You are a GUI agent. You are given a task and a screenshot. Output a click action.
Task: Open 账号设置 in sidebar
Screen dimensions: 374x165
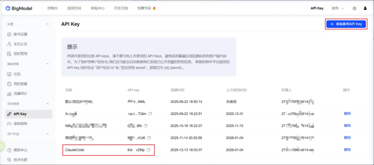pos(20,34)
